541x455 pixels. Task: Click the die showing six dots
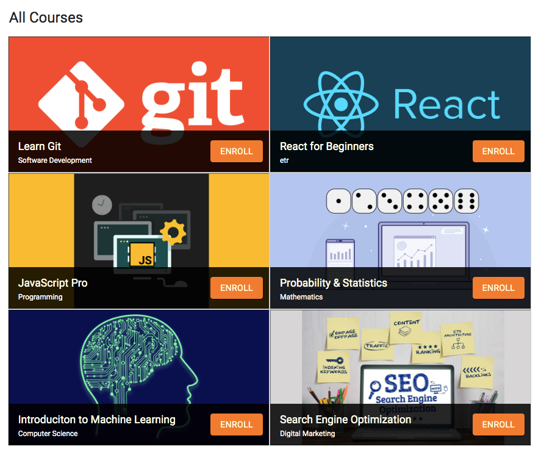(x=467, y=201)
